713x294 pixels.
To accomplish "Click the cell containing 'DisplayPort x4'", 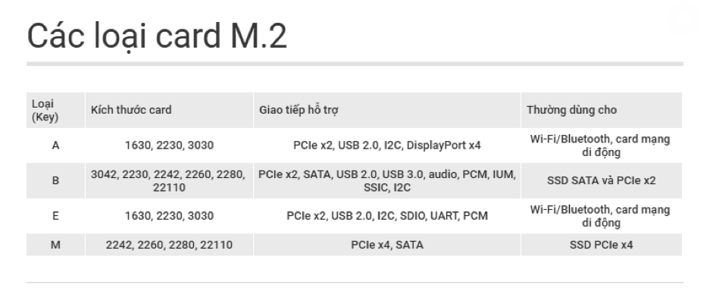I will (x=387, y=145).
